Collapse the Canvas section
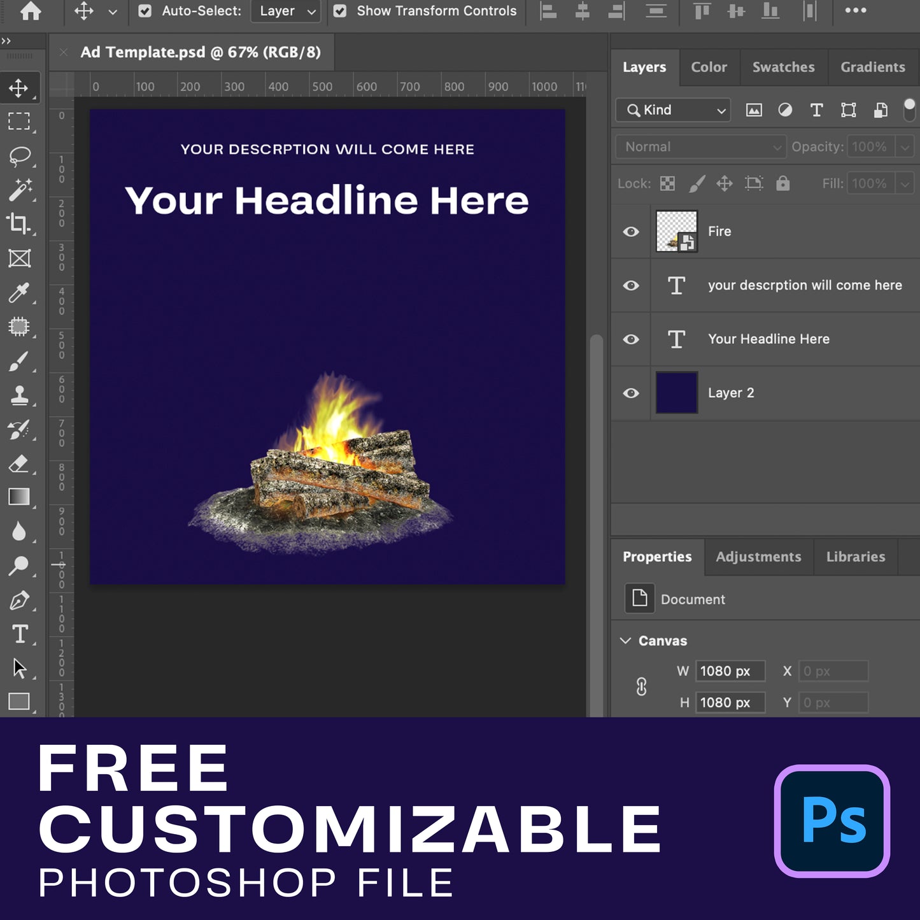The image size is (920, 920). pos(626,640)
